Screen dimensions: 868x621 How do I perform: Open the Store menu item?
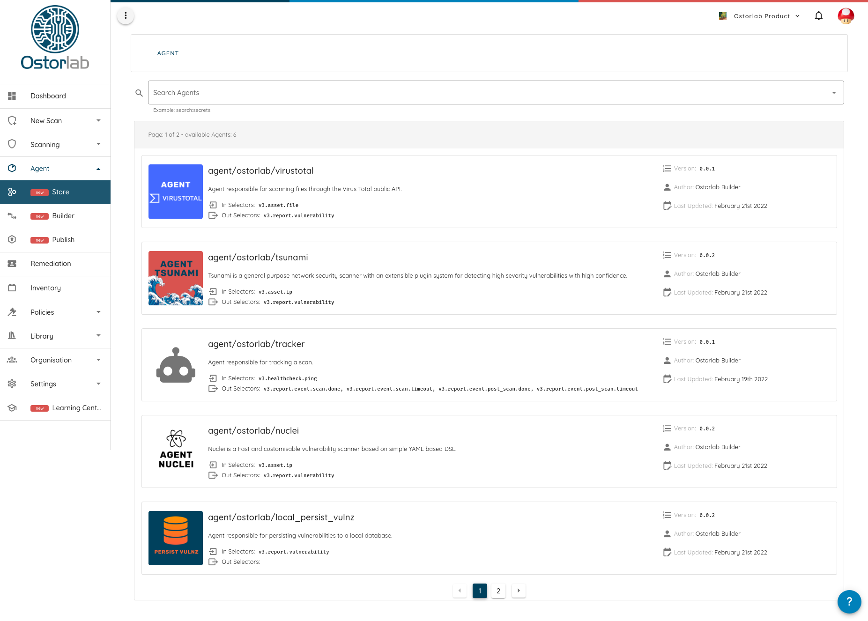[55, 192]
